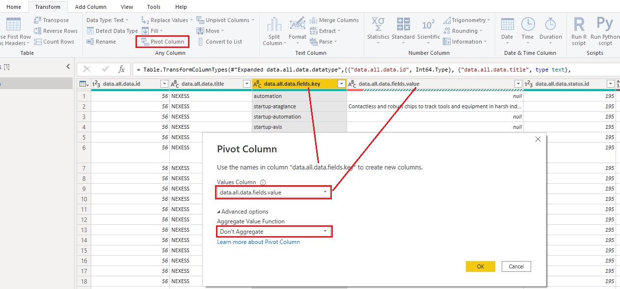Select Reverse Rows
620x289 pixels.
click(55, 31)
